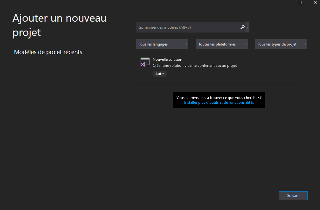Focus the Rechercher des modèles search field
The image size is (320, 210).
point(188,27)
